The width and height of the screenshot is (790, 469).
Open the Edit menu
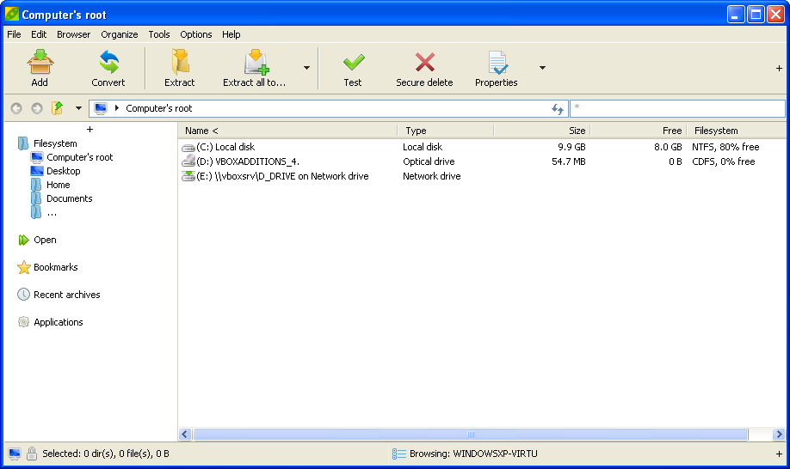point(39,34)
